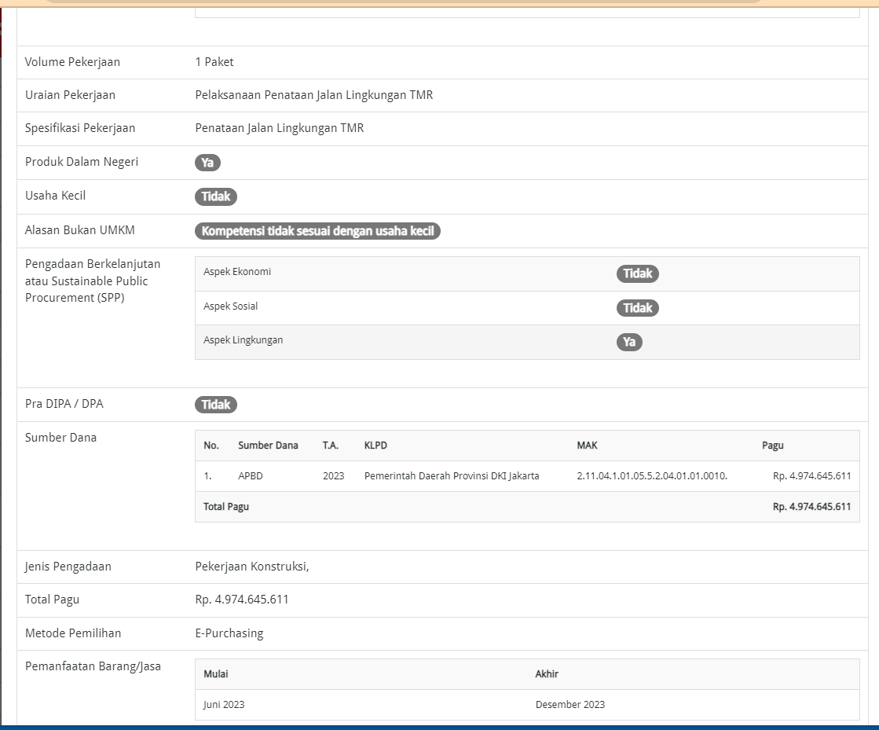Select "Penataan Jalan Lingkungan TMR" specification value

tap(279, 128)
